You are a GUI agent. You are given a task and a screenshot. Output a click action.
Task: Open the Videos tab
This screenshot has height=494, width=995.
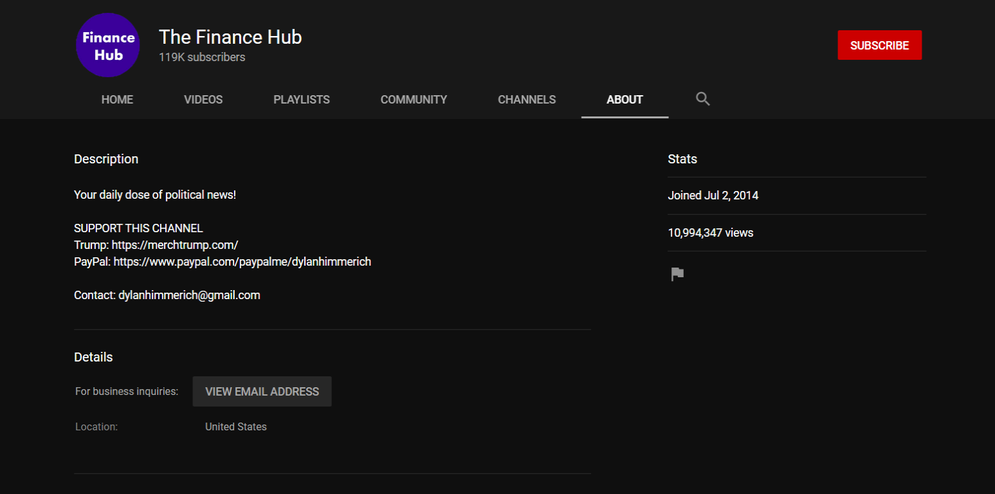[x=203, y=100]
